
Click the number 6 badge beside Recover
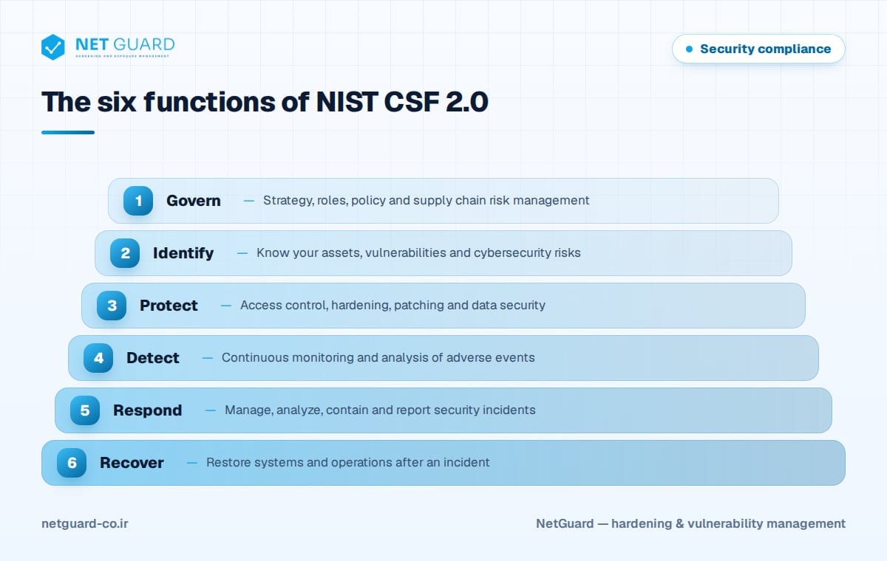point(72,463)
